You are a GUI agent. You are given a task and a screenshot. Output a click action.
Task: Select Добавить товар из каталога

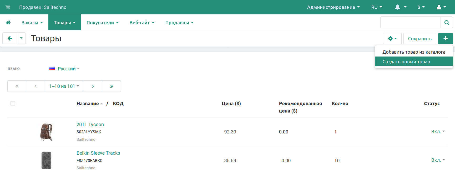413,52
